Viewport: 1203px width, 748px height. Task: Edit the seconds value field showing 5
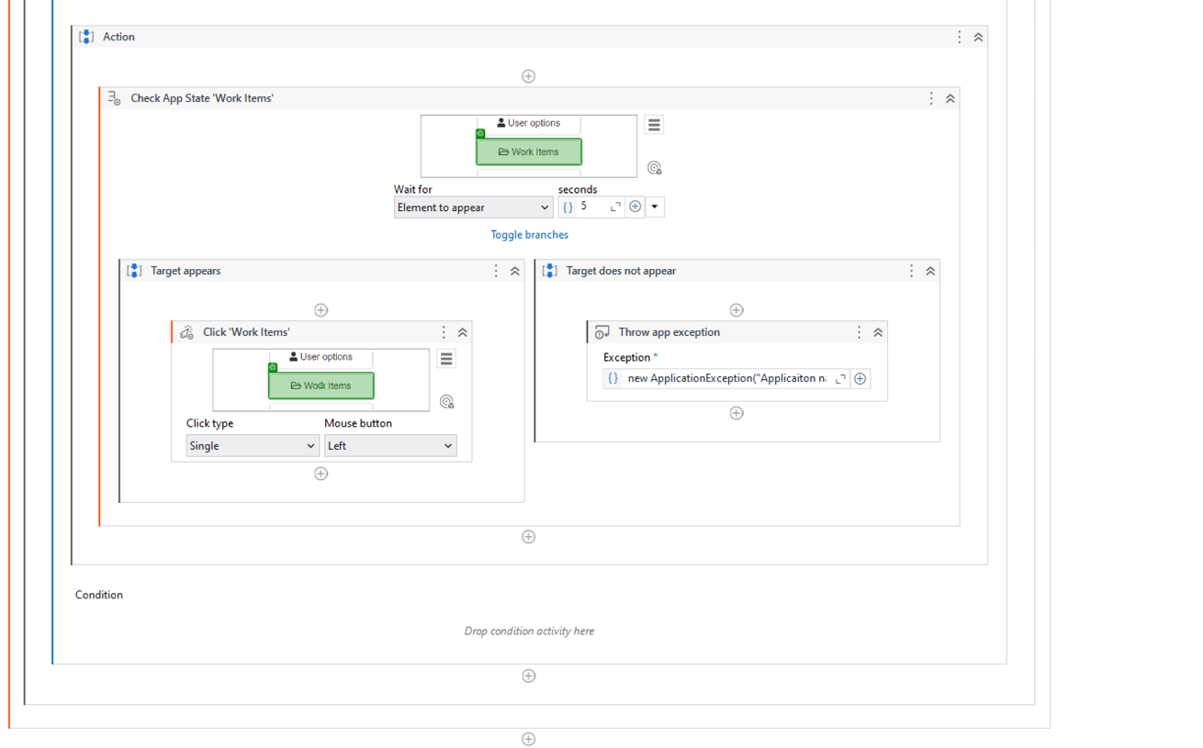[x=591, y=207]
